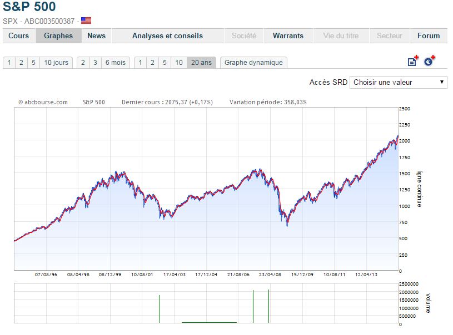The image size is (453, 335).
Task: Click the 08/12/99 date label
Action: point(110,275)
